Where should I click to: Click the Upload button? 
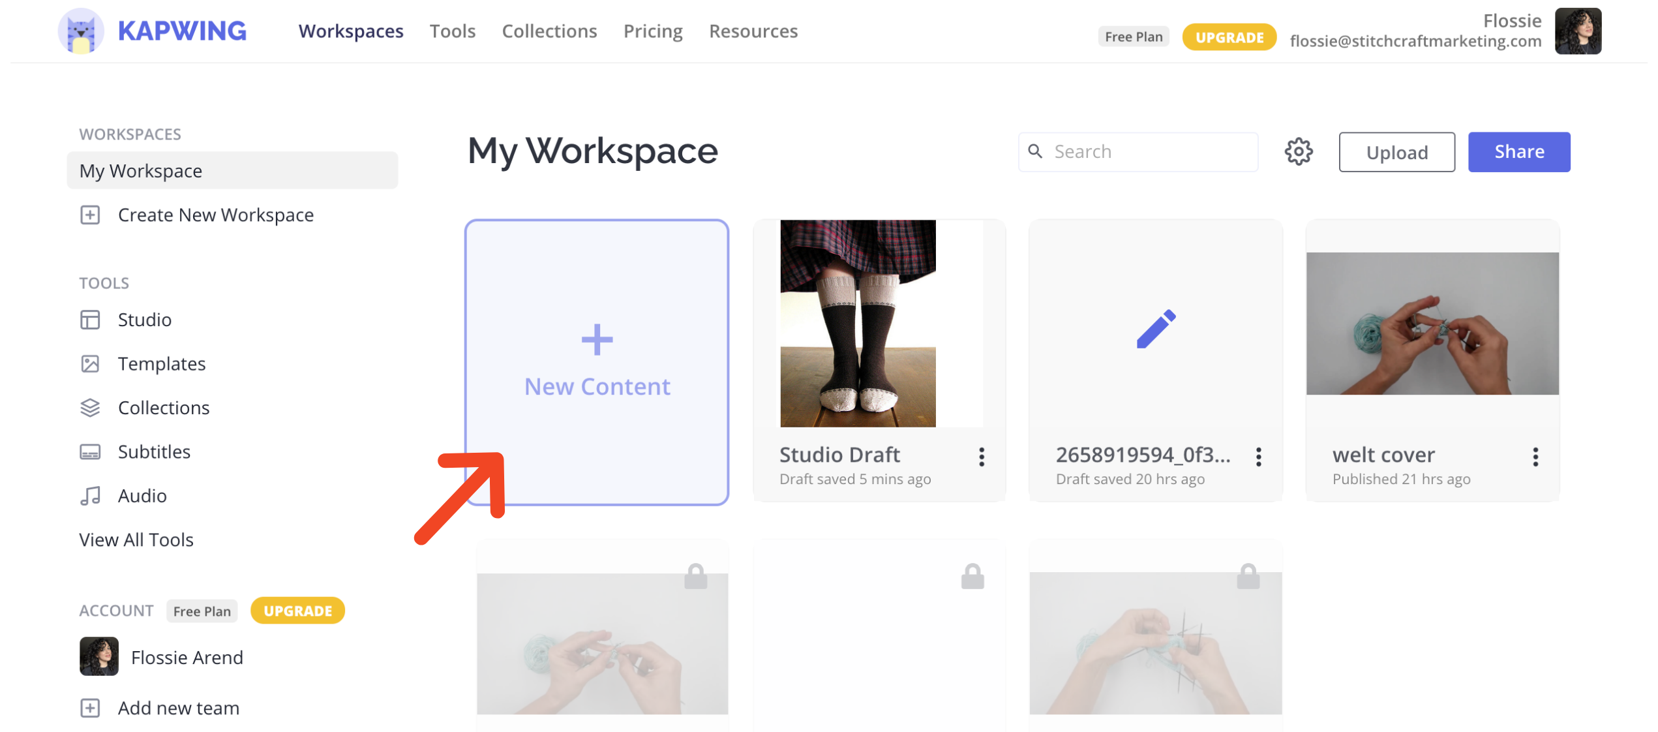click(1396, 152)
